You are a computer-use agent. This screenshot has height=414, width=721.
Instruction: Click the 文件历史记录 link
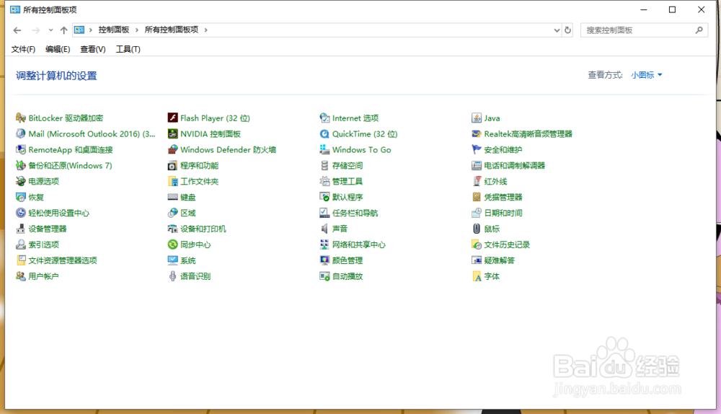[x=507, y=245]
